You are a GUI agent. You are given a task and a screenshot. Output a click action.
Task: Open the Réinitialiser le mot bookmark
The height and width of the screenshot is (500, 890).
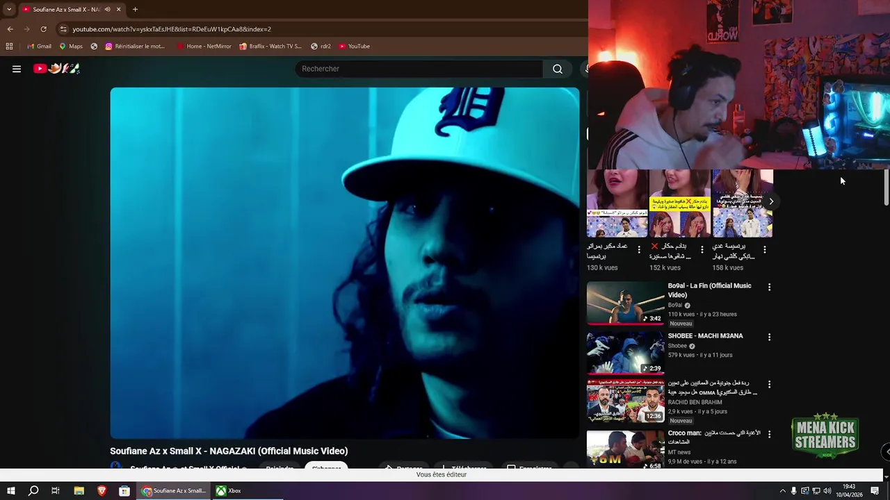tap(135, 47)
